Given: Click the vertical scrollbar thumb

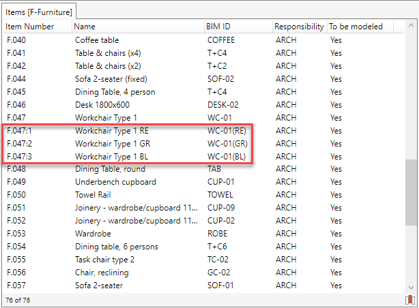Looking at the screenshot, I should (x=411, y=191).
